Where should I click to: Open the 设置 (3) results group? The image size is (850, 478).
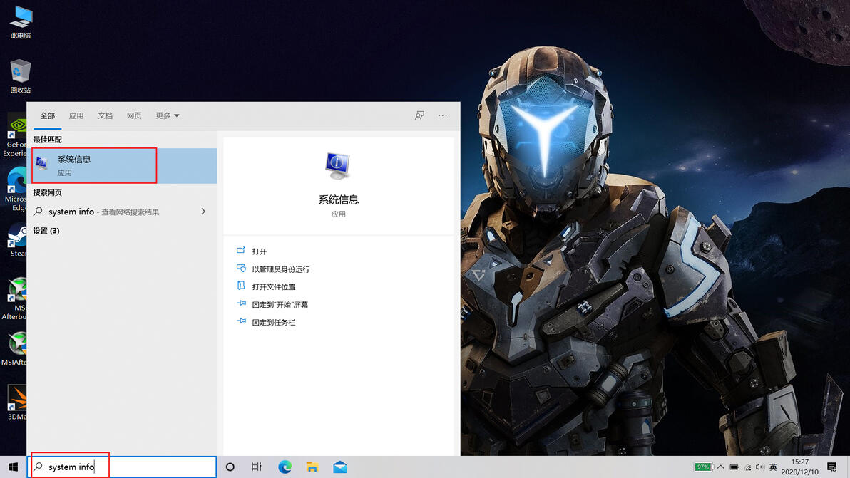click(46, 231)
